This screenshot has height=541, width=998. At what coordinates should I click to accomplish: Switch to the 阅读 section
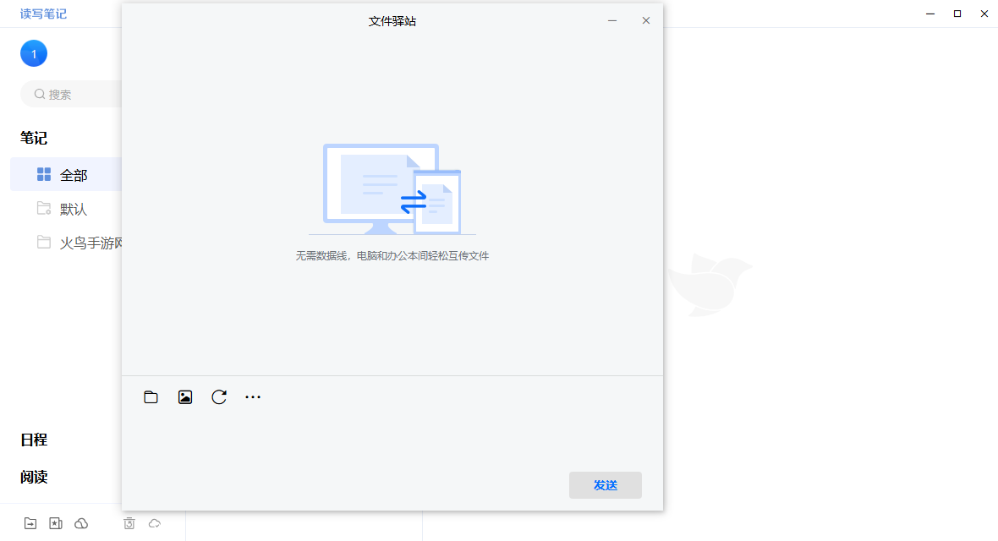[34, 477]
